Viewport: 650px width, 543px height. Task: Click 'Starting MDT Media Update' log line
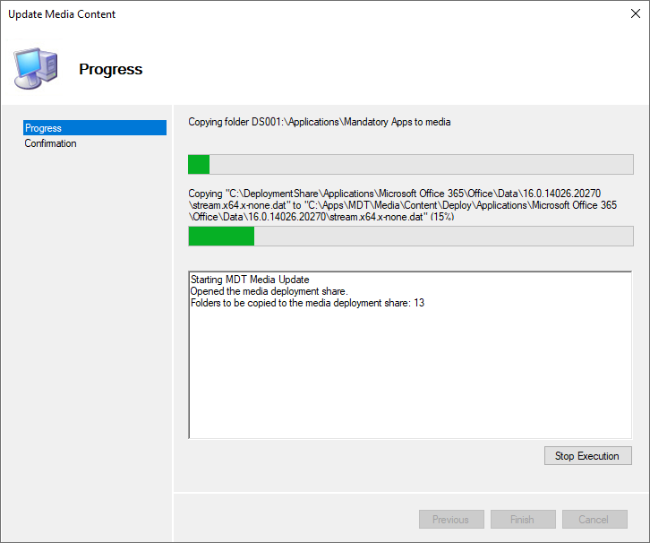250,280
